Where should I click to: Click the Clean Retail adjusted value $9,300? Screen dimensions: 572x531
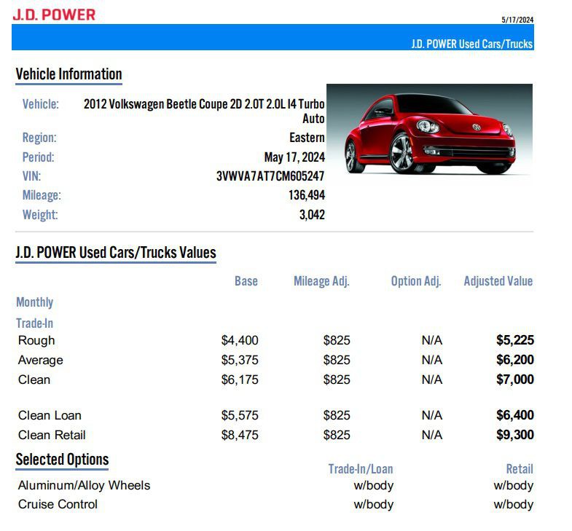[514, 434]
